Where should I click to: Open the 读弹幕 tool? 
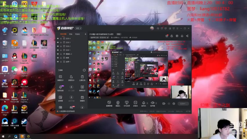61,99
